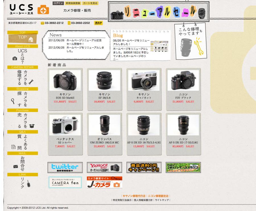Open 新規会員登録 member registration
Image resolution: width=256 pixels, height=211 pixels.
[x=73, y=3]
